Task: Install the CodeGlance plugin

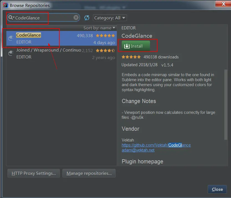Action: pyautogui.click(x=136, y=46)
